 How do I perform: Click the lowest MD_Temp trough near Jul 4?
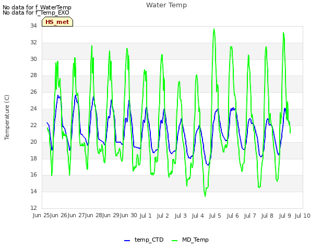coord(205,196)
